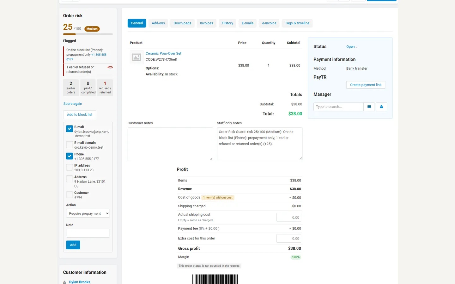This screenshot has height=284, width=455.
Task: Click the order risk score progress bar
Action: (x=88, y=34)
